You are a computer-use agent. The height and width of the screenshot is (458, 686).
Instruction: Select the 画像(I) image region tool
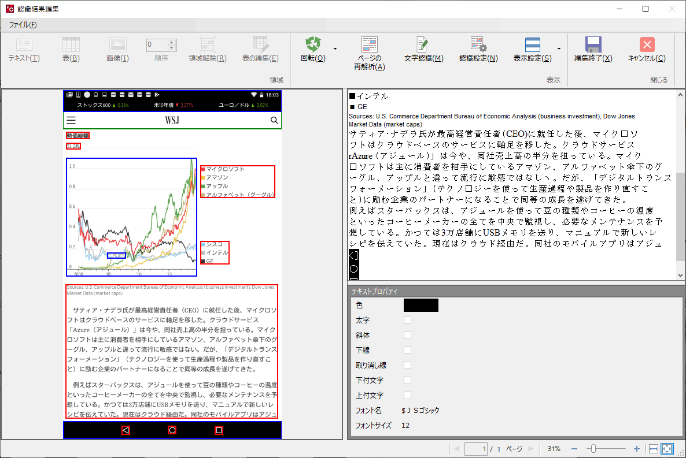coord(117,50)
